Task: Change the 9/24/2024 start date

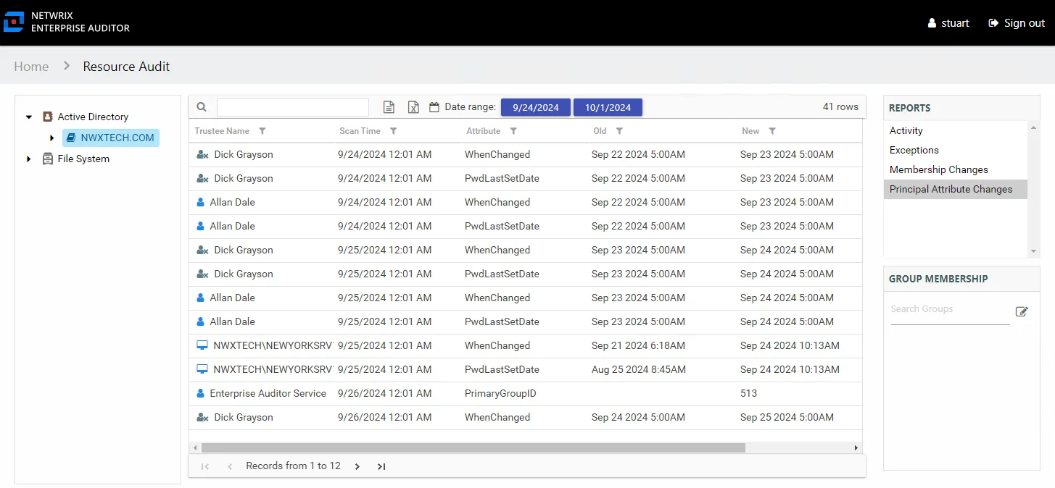Action: 536,107
